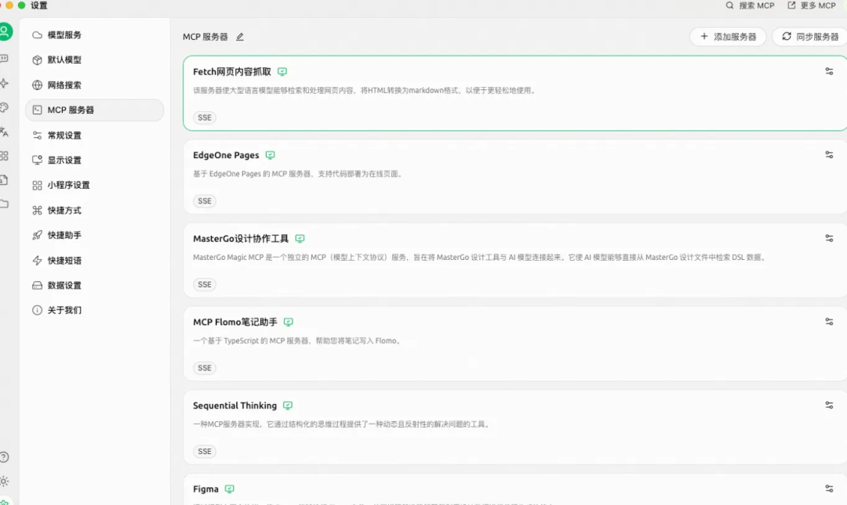This screenshot has width=847, height=505.
Task: Open the green user avatar in left rail
Action: 5,31
